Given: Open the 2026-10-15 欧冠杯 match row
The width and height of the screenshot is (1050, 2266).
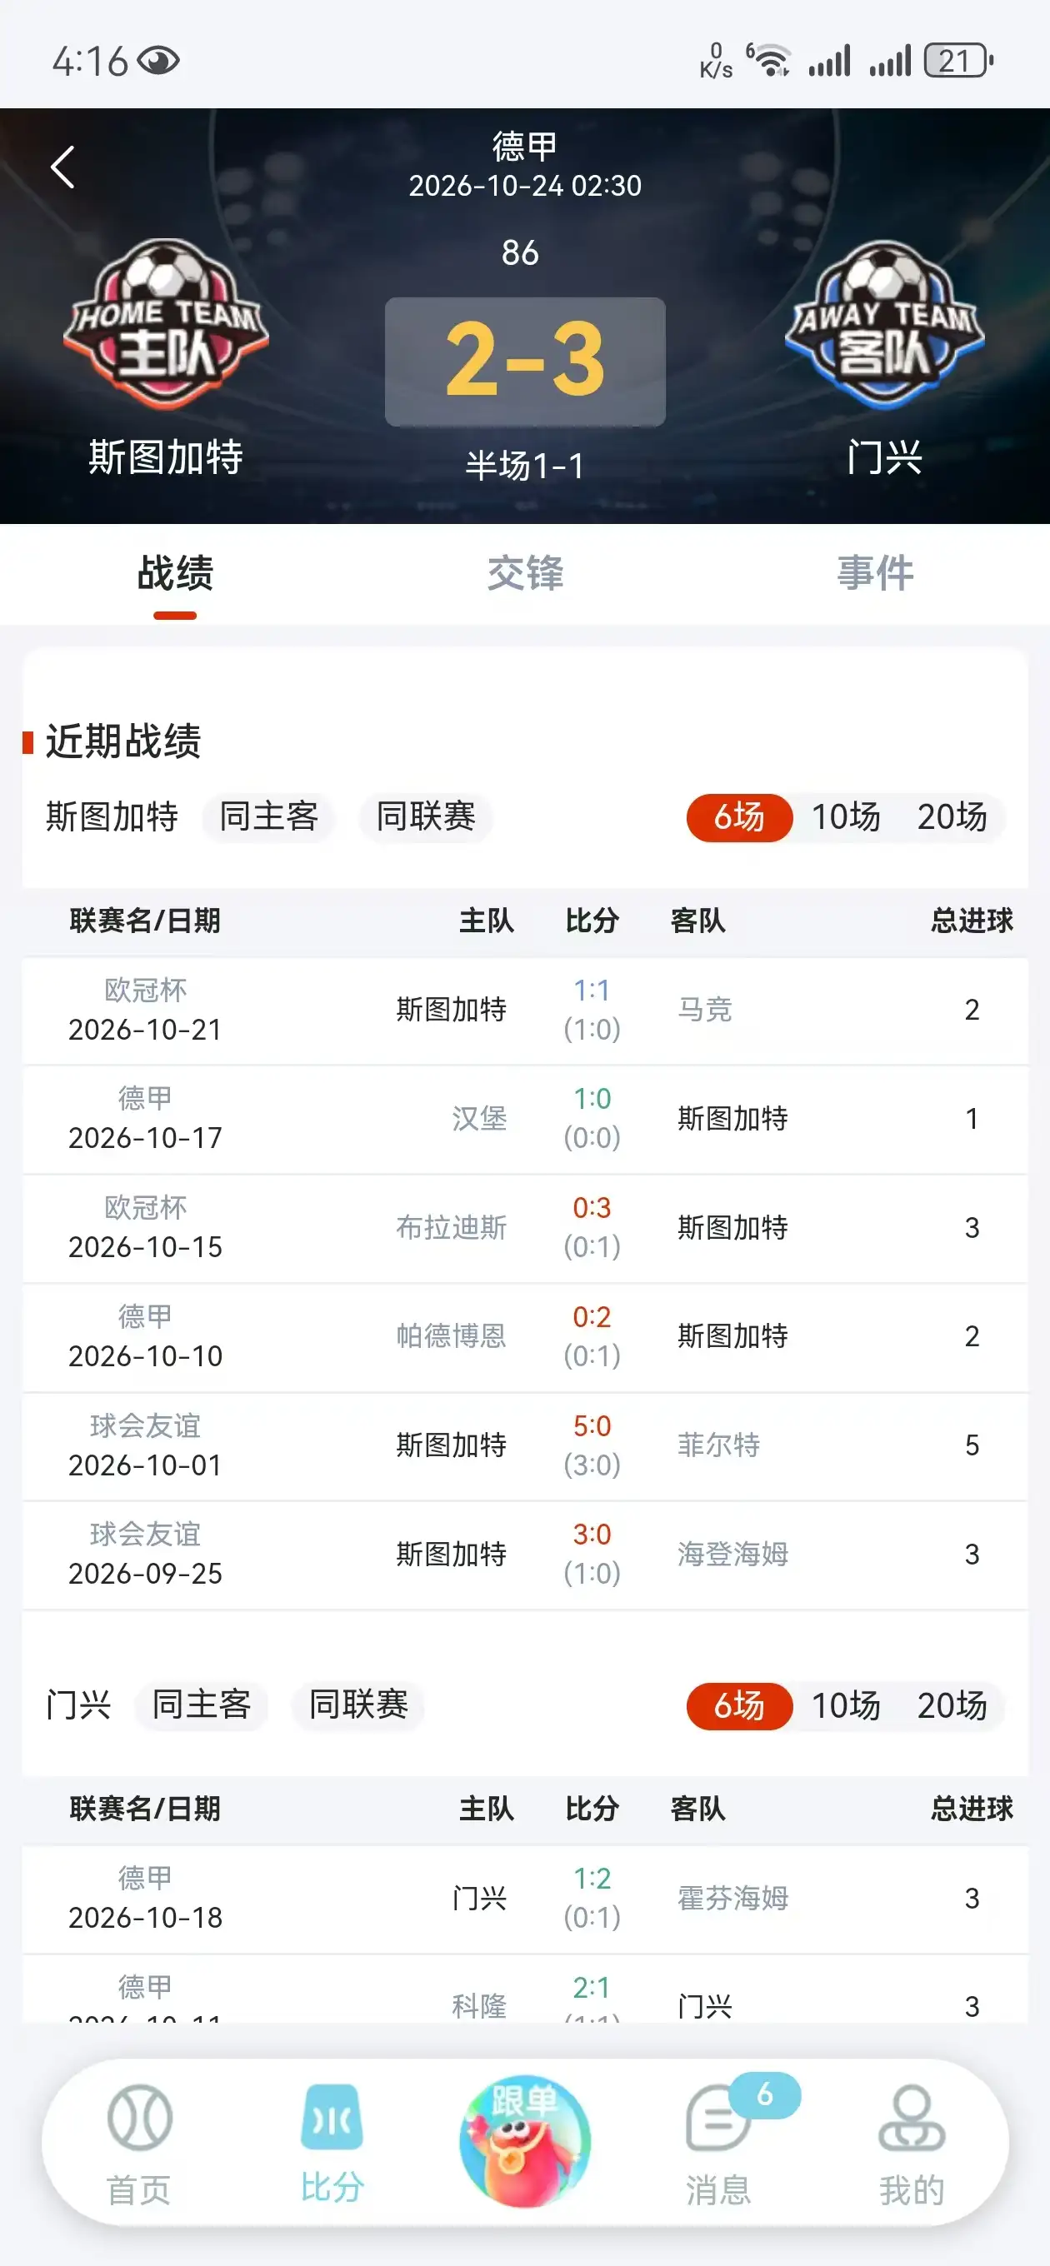Looking at the screenshot, I should click(526, 1229).
